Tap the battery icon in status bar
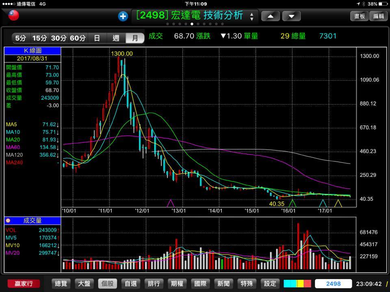 pyautogui.click(x=383, y=4)
